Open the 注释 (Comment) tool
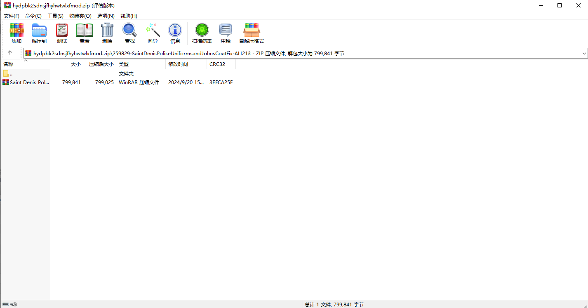588x308 pixels. (226, 31)
